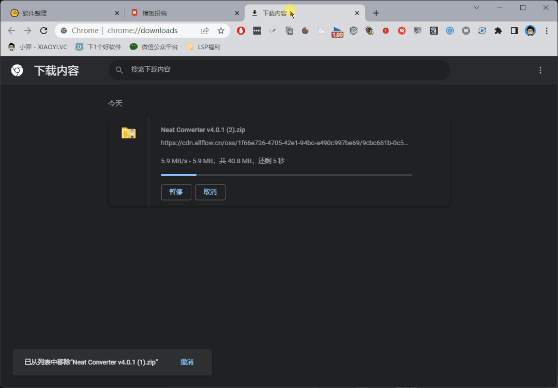The image size is (558, 388).
Task: Undo removal by clicking 撤消
Action: [187, 362]
